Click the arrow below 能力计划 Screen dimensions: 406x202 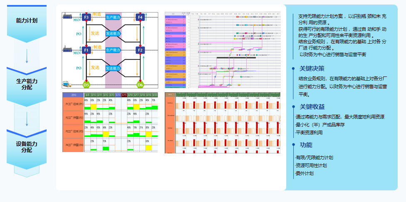27,56
